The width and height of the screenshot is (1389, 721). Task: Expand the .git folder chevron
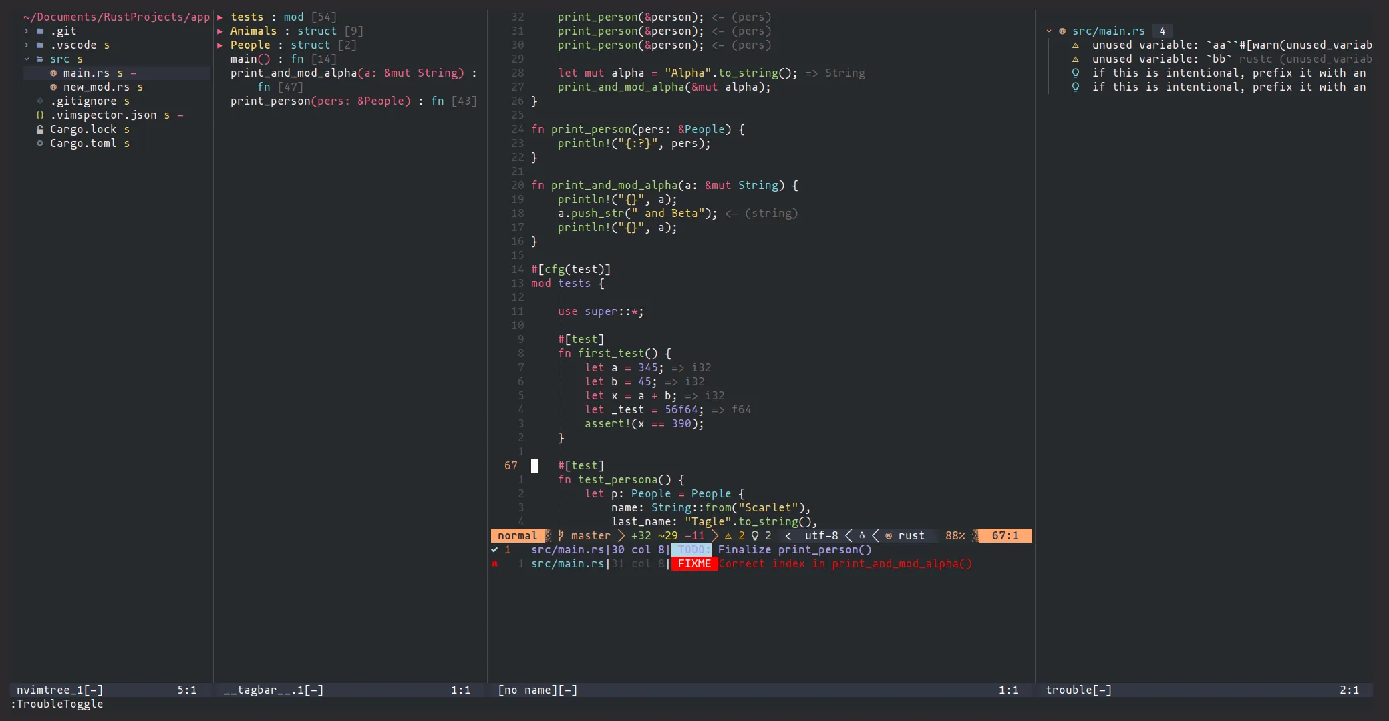tap(27, 31)
